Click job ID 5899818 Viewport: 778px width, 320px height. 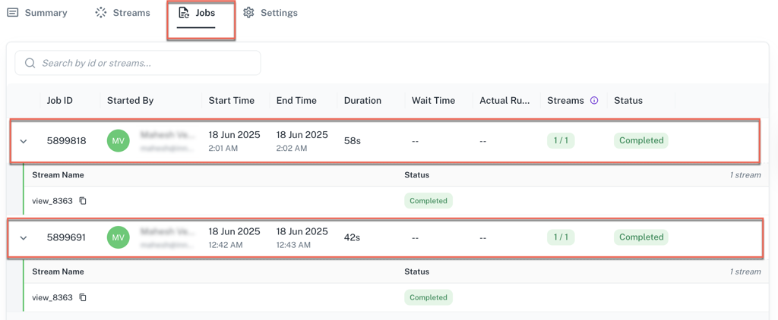tap(66, 141)
